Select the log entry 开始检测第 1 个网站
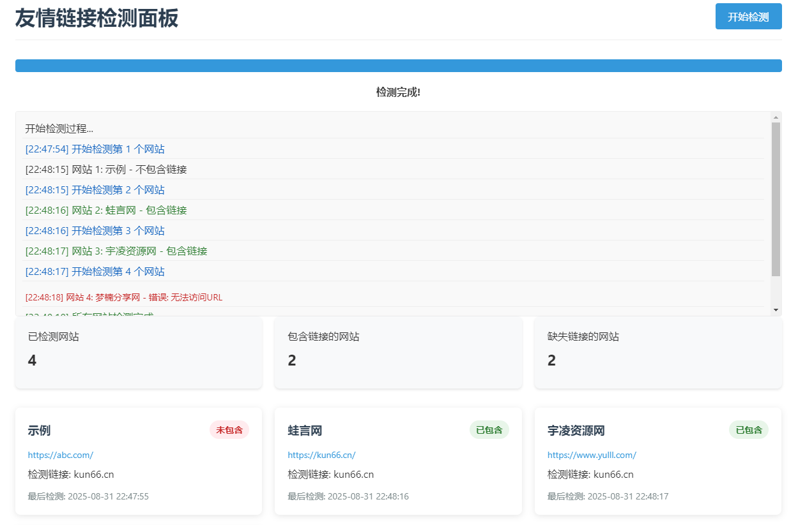 (x=95, y=148)
